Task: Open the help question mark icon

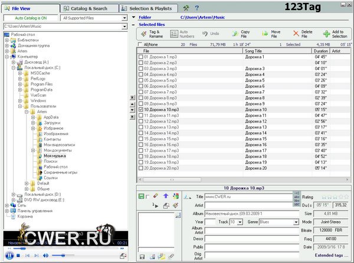Action: click(x=196, y=8)
